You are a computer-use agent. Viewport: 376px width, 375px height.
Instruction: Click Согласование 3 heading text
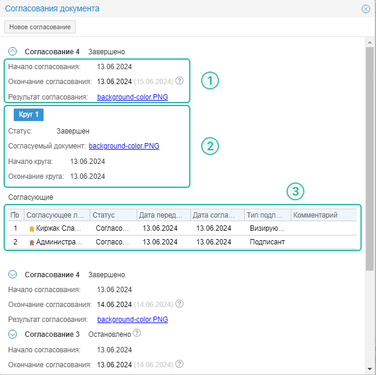[x=52, y=334]
